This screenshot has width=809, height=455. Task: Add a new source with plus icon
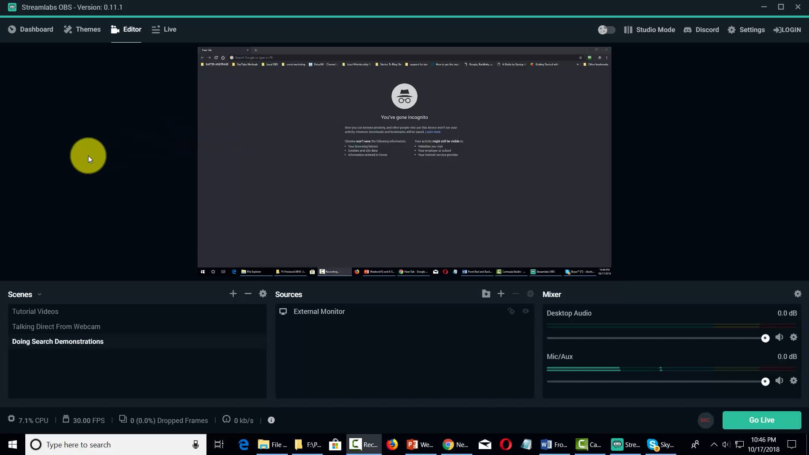501,294
